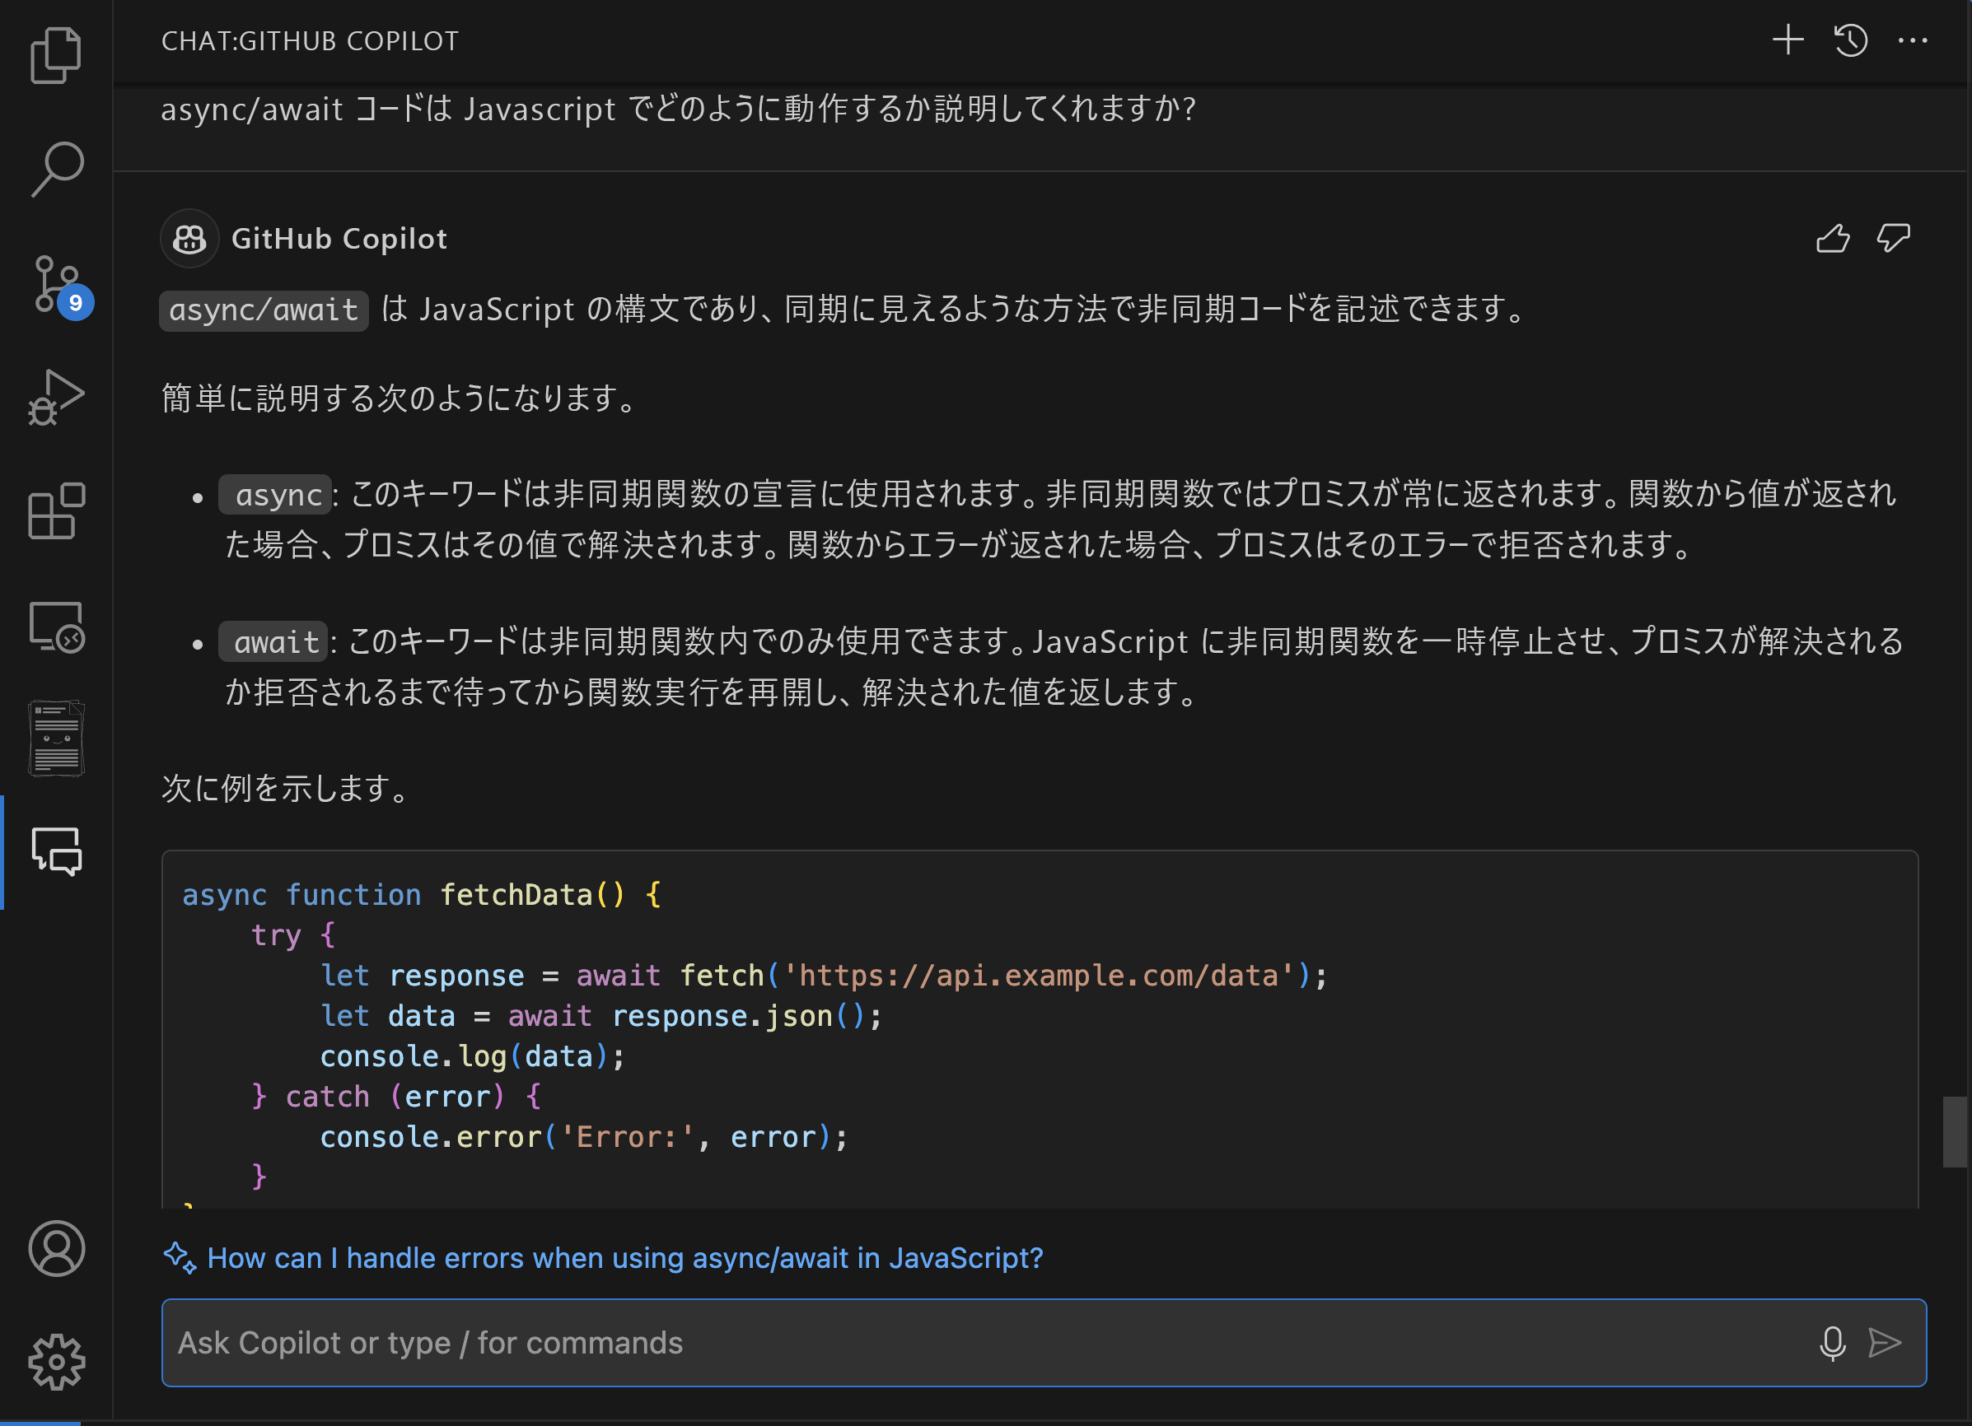
Task: Open the Search view
Action: tap(56, 169)
